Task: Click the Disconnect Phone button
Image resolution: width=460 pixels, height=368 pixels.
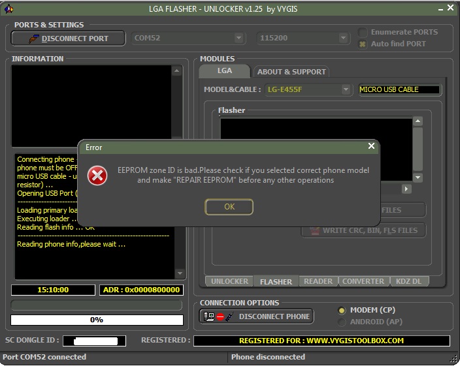Action: (256, 316)
